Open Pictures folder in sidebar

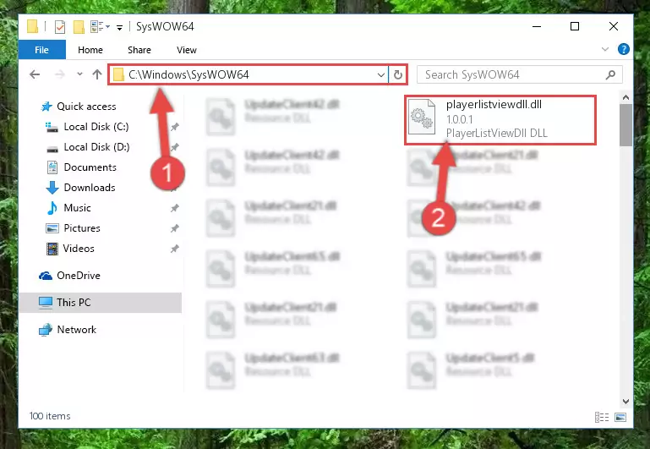coord(82,228)
